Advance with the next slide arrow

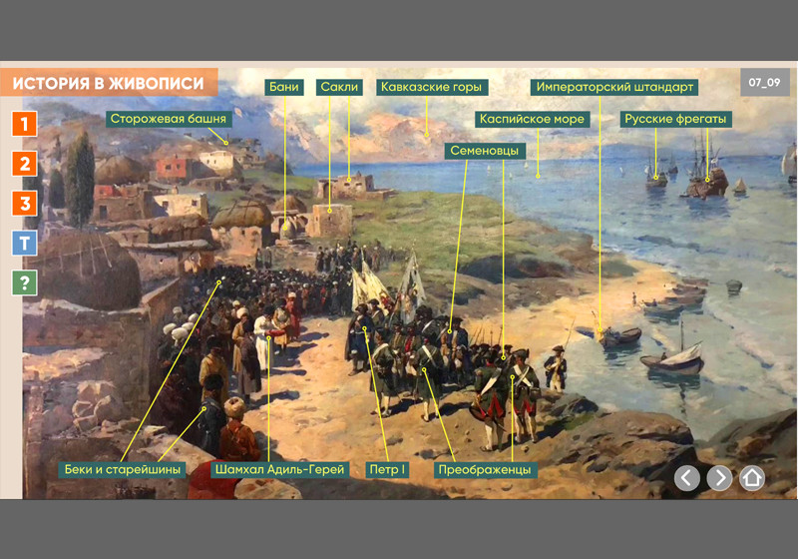[x=719, y=478]
